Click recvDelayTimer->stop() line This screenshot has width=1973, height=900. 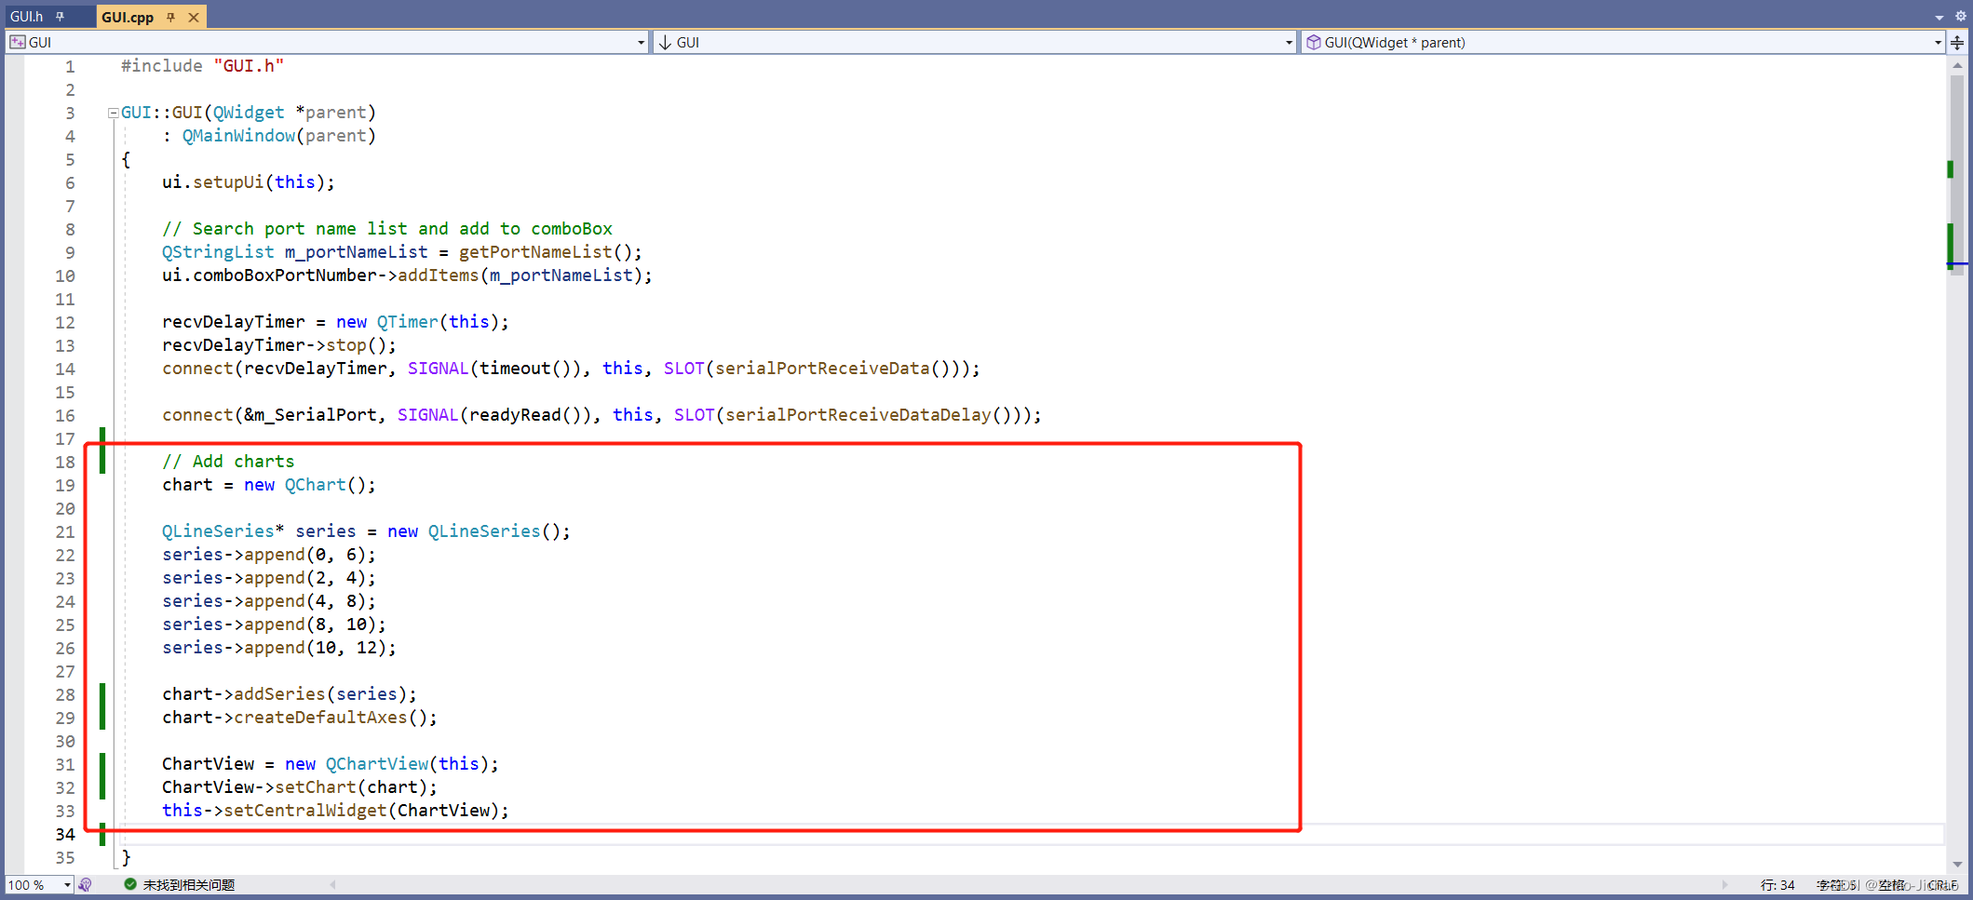(279, 345)
